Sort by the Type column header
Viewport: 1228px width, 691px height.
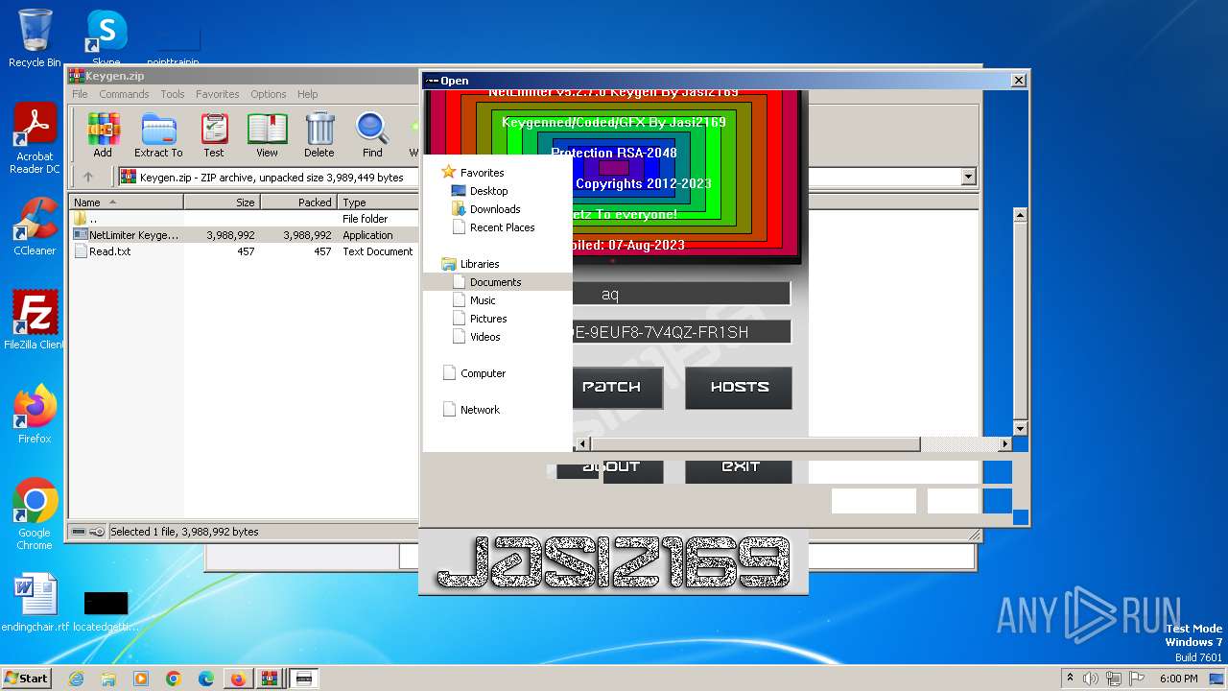pyautogui.click(x=378, y=203)
